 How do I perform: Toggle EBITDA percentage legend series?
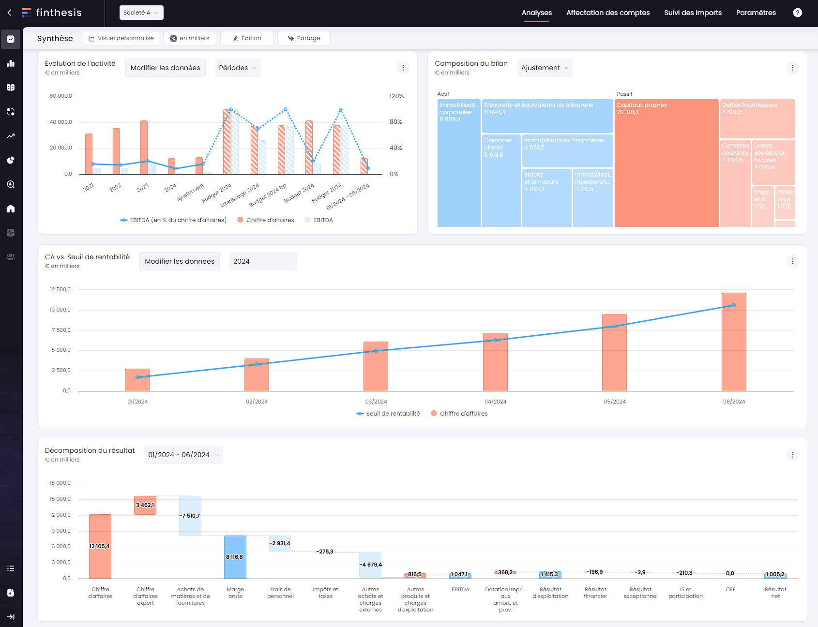[173, 220]
